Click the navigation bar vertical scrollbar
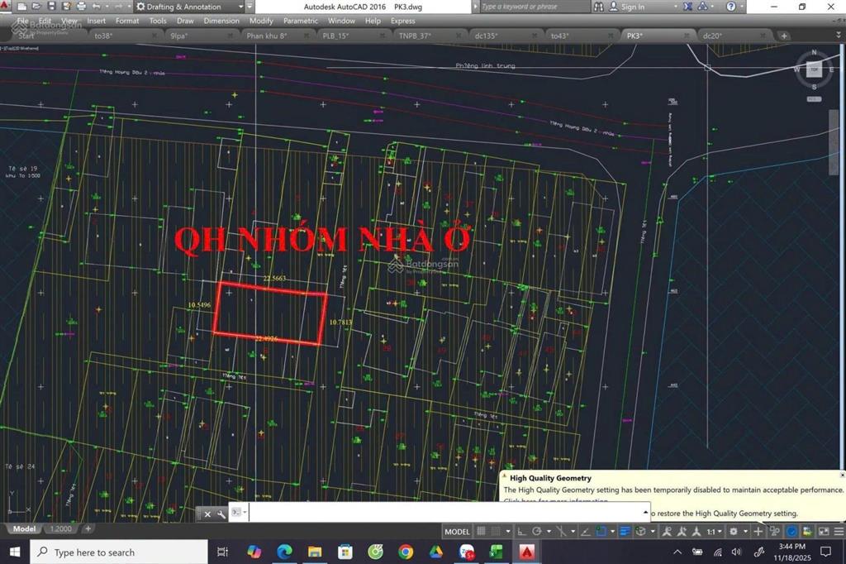Viewport: 846px width, 564px height. pos(834,141)
